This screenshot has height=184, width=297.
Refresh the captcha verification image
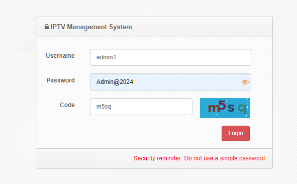pos(225,108)
